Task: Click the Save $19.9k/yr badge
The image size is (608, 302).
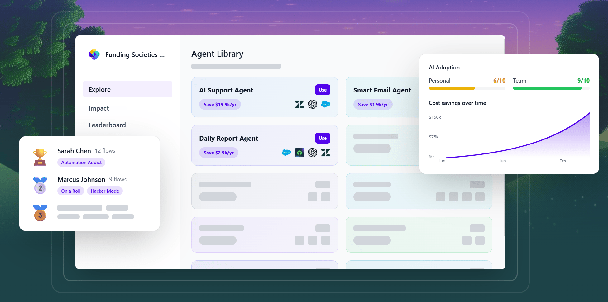Action: (x=220, y=105)
